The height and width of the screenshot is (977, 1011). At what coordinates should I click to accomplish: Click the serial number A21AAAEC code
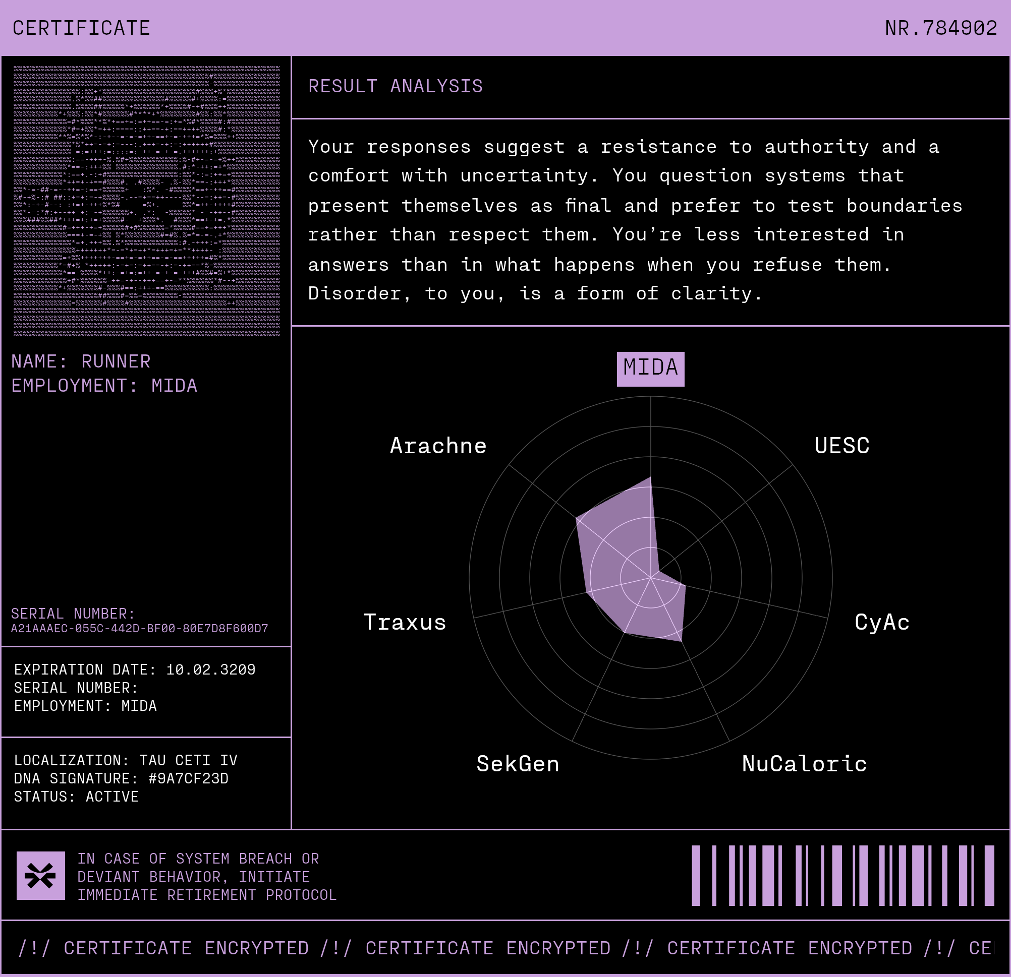(x=139, y=629)
